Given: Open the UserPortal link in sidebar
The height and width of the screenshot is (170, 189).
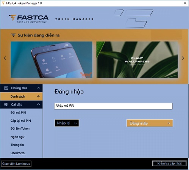Looking at the screenshot, I should click(18, 153).
